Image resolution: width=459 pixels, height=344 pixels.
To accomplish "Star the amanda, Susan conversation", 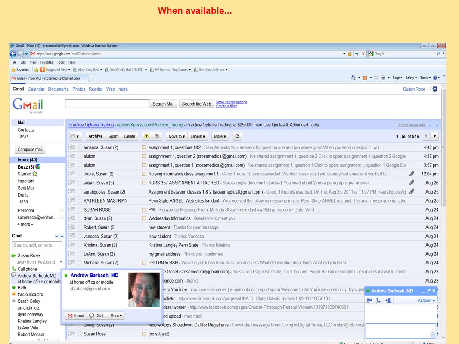I will pyautogui.click(x=80, y=147).
